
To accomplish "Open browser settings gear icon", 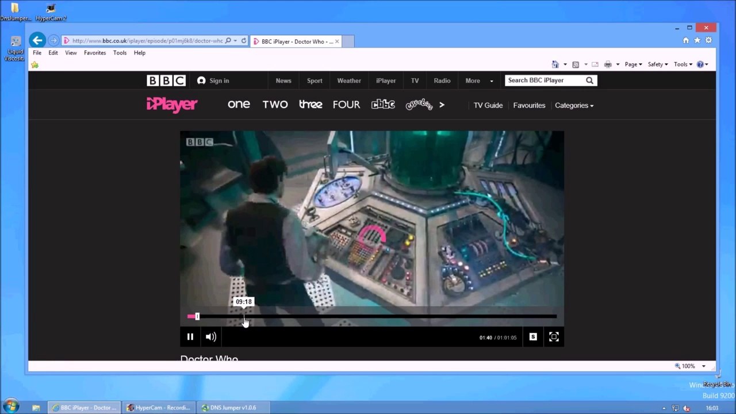I will pyautogui.click(x=709, y=40).
